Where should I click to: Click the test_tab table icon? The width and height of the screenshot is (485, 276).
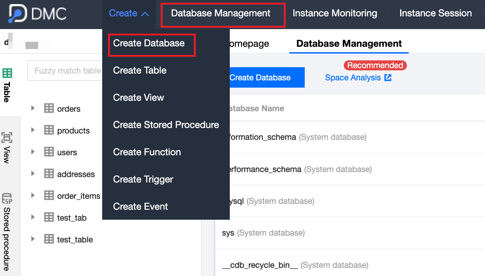49,217
